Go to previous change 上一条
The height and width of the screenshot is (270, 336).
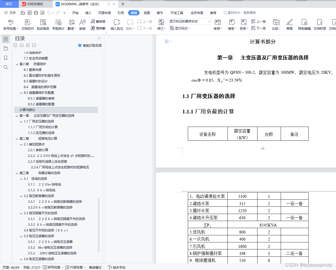259,22
